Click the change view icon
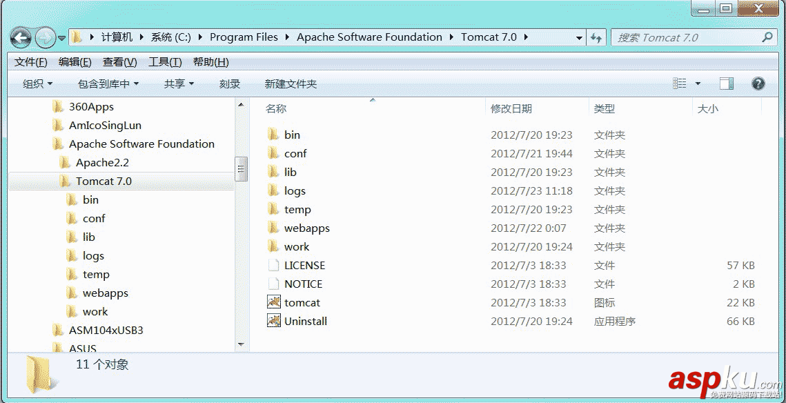This screenshot has width=786, height=403. (680, 83)
